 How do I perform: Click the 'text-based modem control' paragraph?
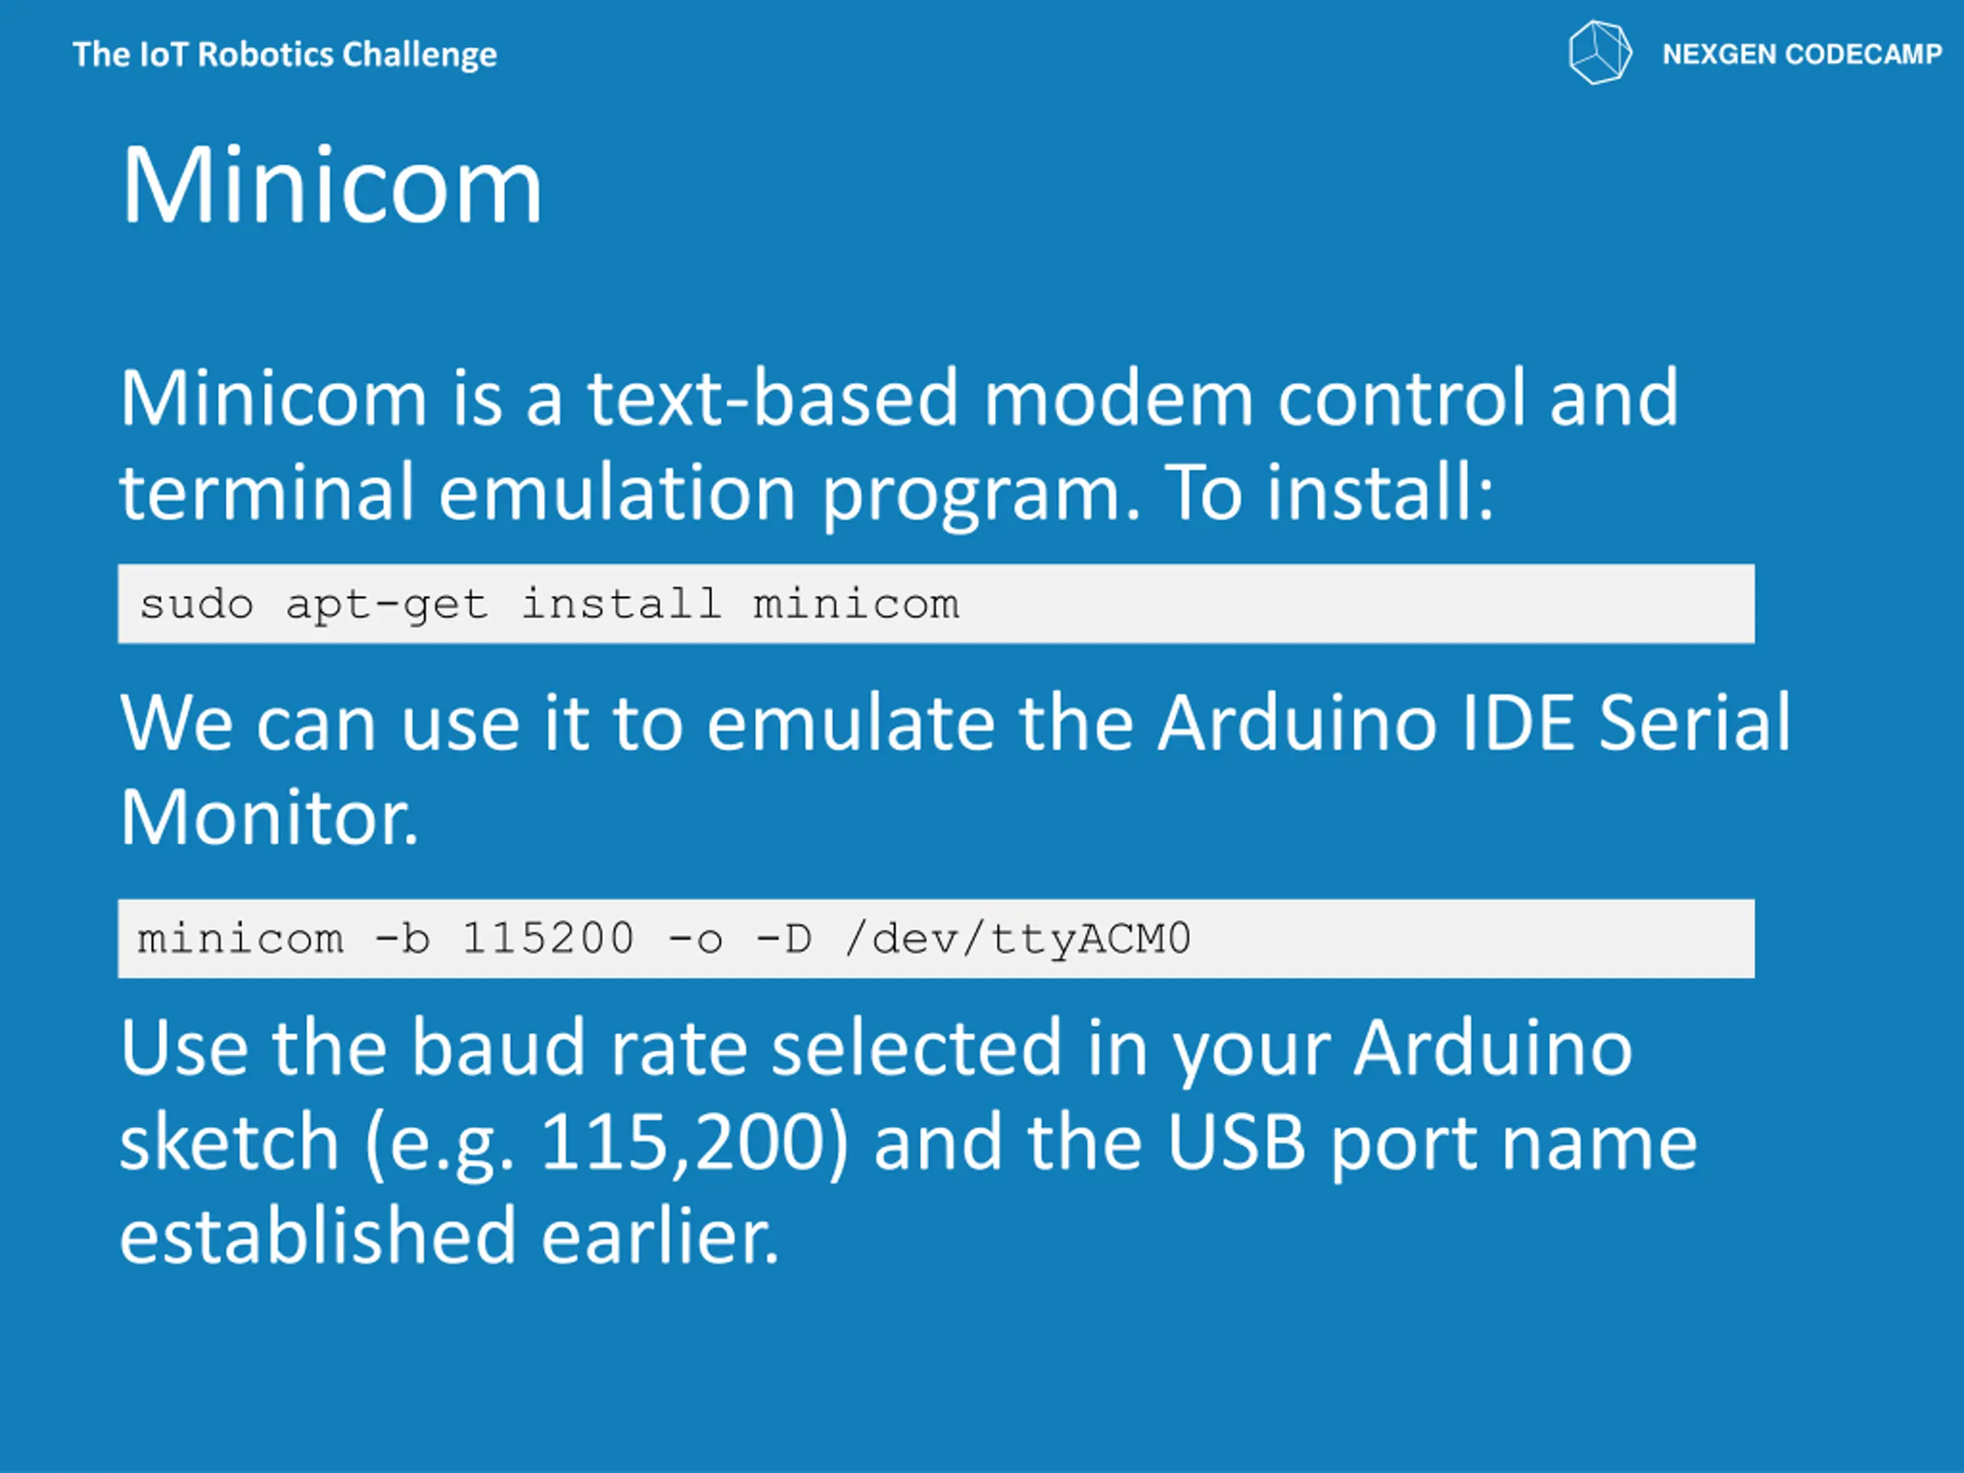pyautogui.click(x=898, y=444)
